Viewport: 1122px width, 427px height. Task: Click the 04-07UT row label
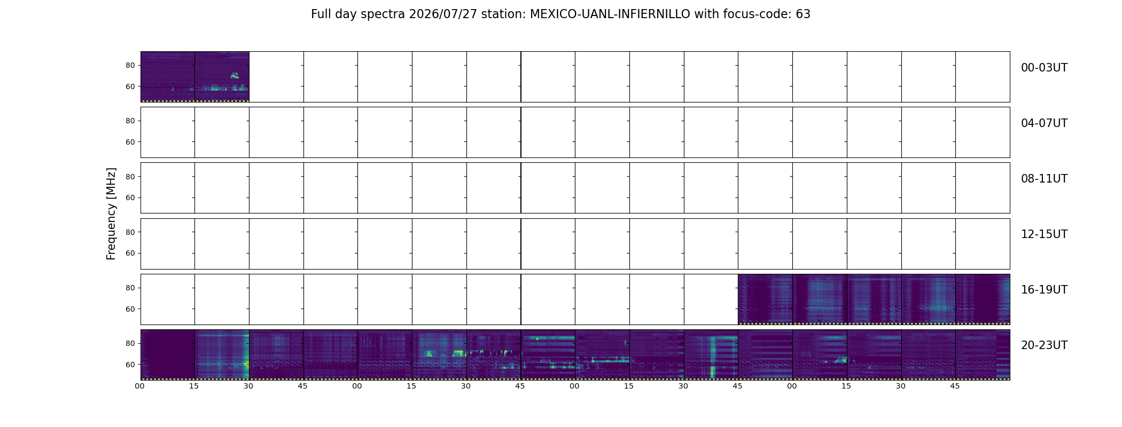pos(1044,123)
